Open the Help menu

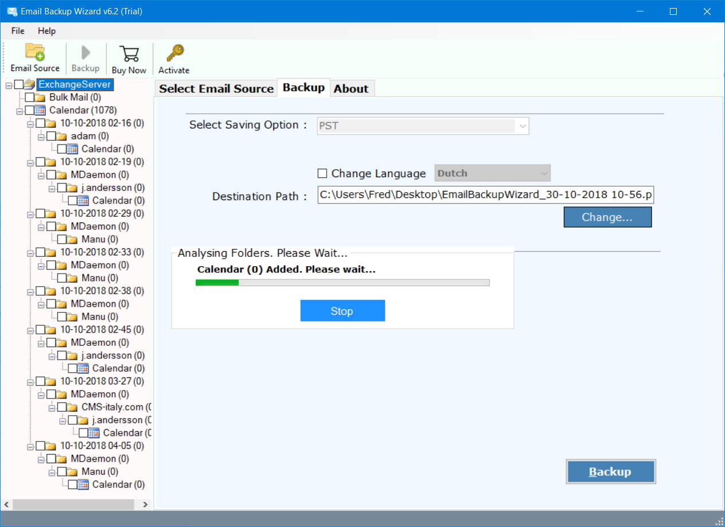coord(47,30)
